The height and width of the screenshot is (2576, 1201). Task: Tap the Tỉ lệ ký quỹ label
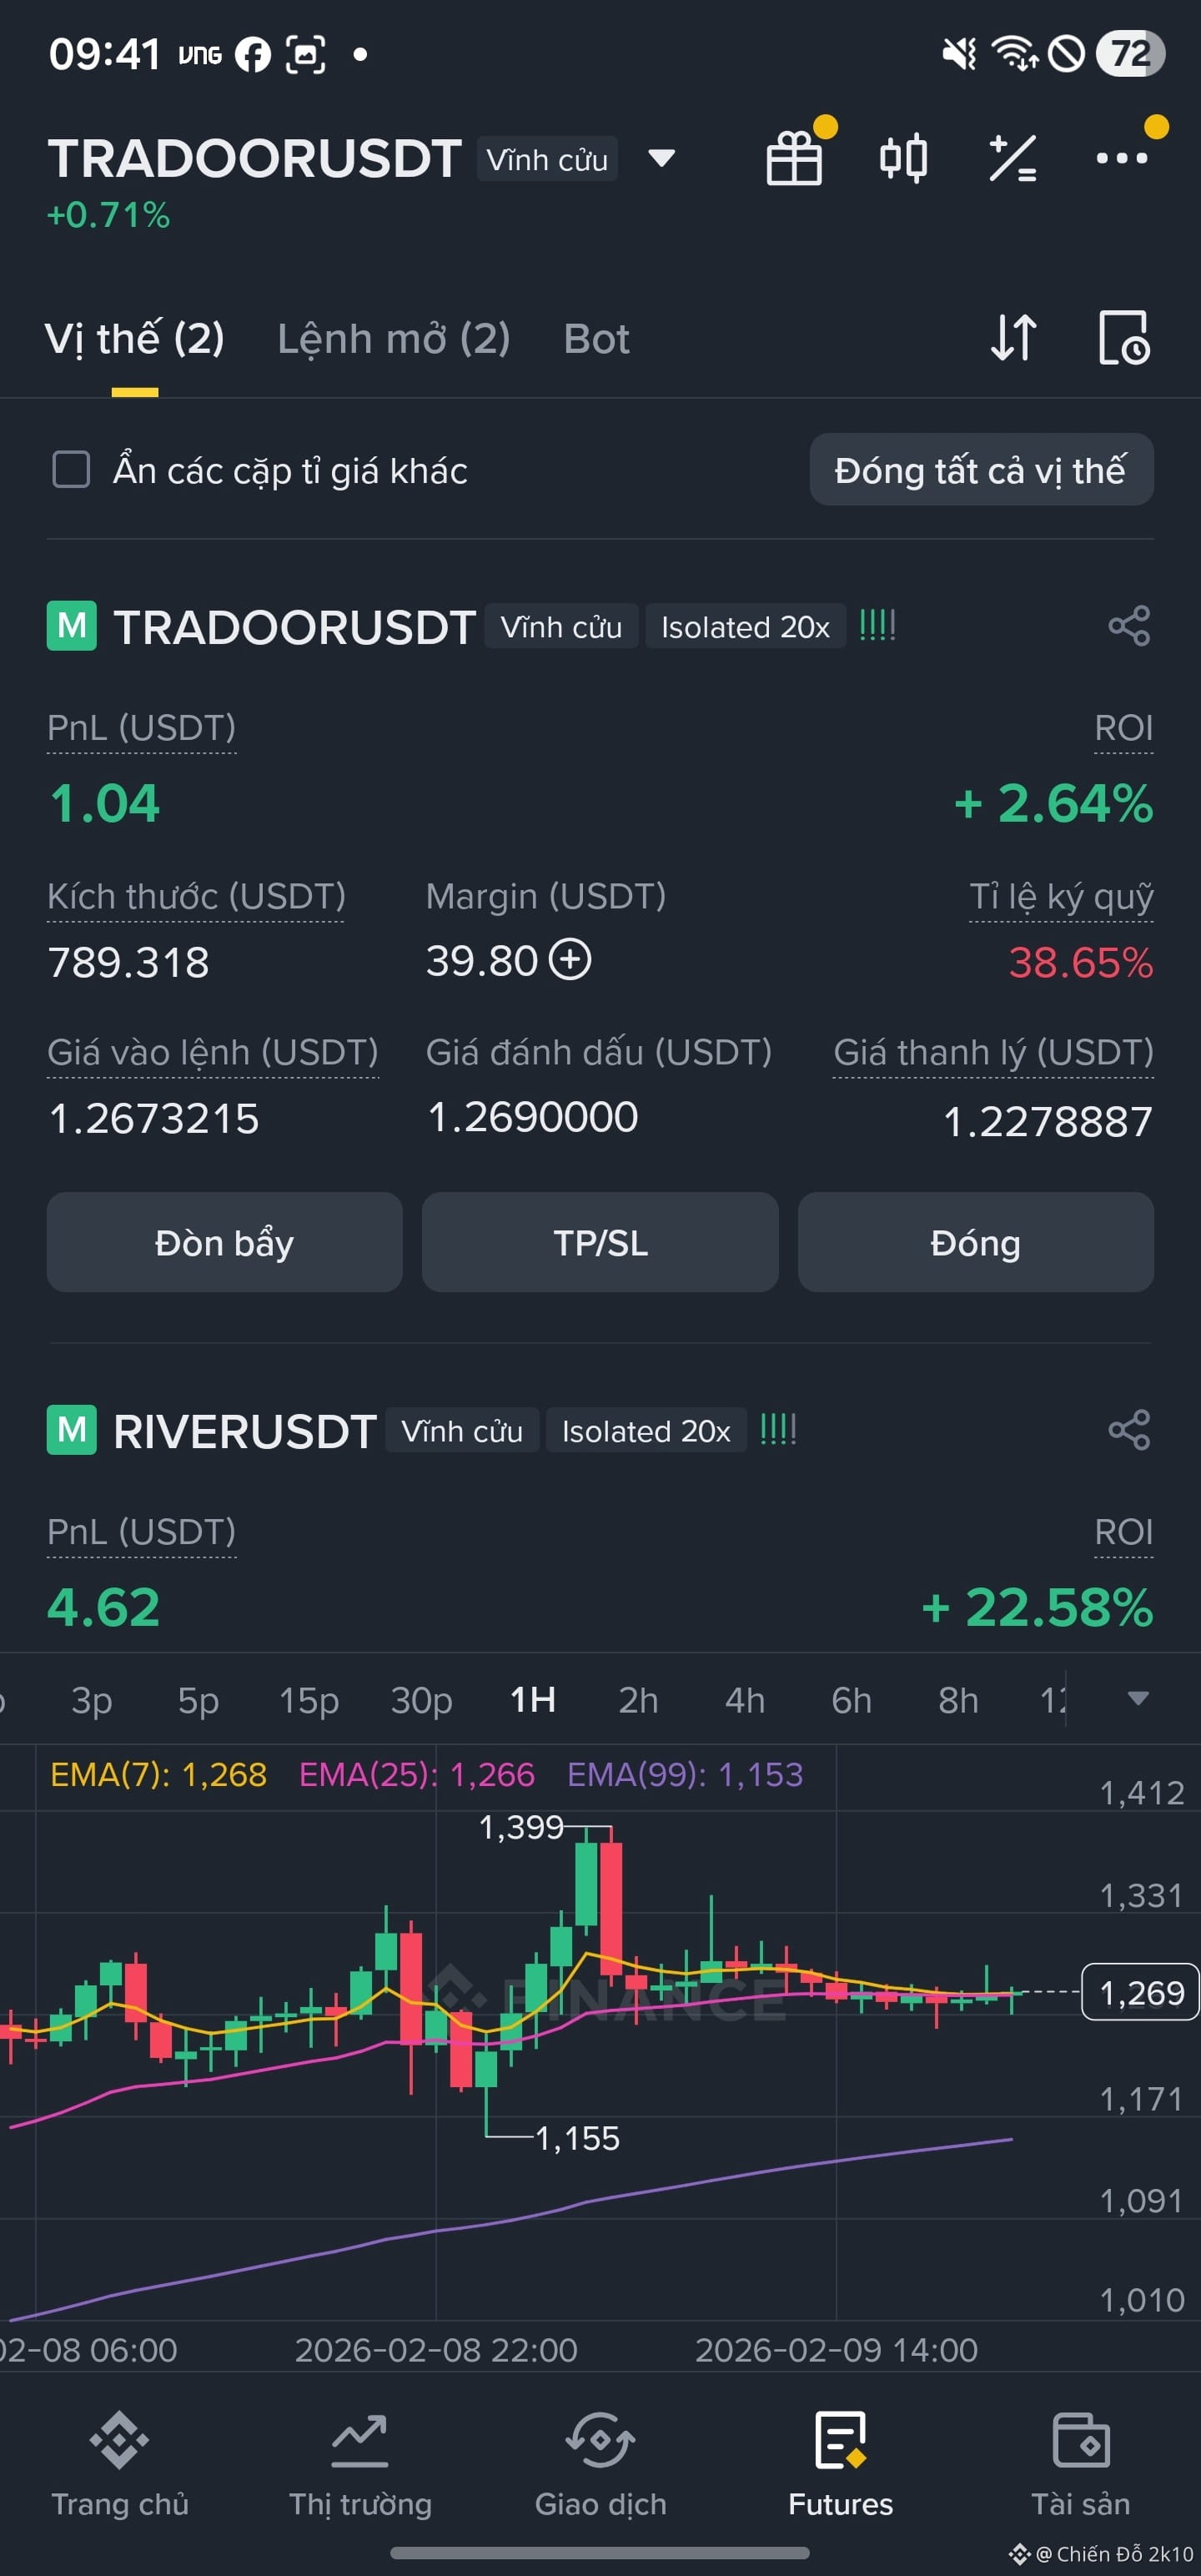pyautogui.click(x=1061, y=896)
